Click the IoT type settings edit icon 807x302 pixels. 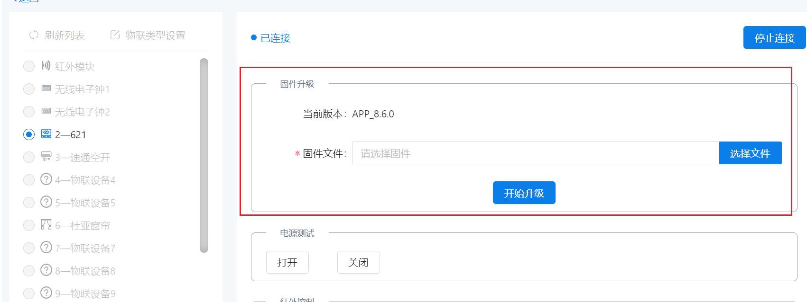[x=115, y=35]
